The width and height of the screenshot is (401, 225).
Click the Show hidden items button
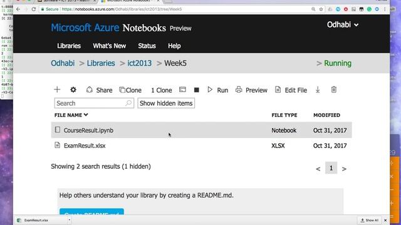click(166, 103)
